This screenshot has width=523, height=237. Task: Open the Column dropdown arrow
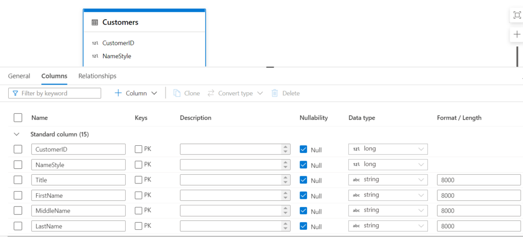154,93
